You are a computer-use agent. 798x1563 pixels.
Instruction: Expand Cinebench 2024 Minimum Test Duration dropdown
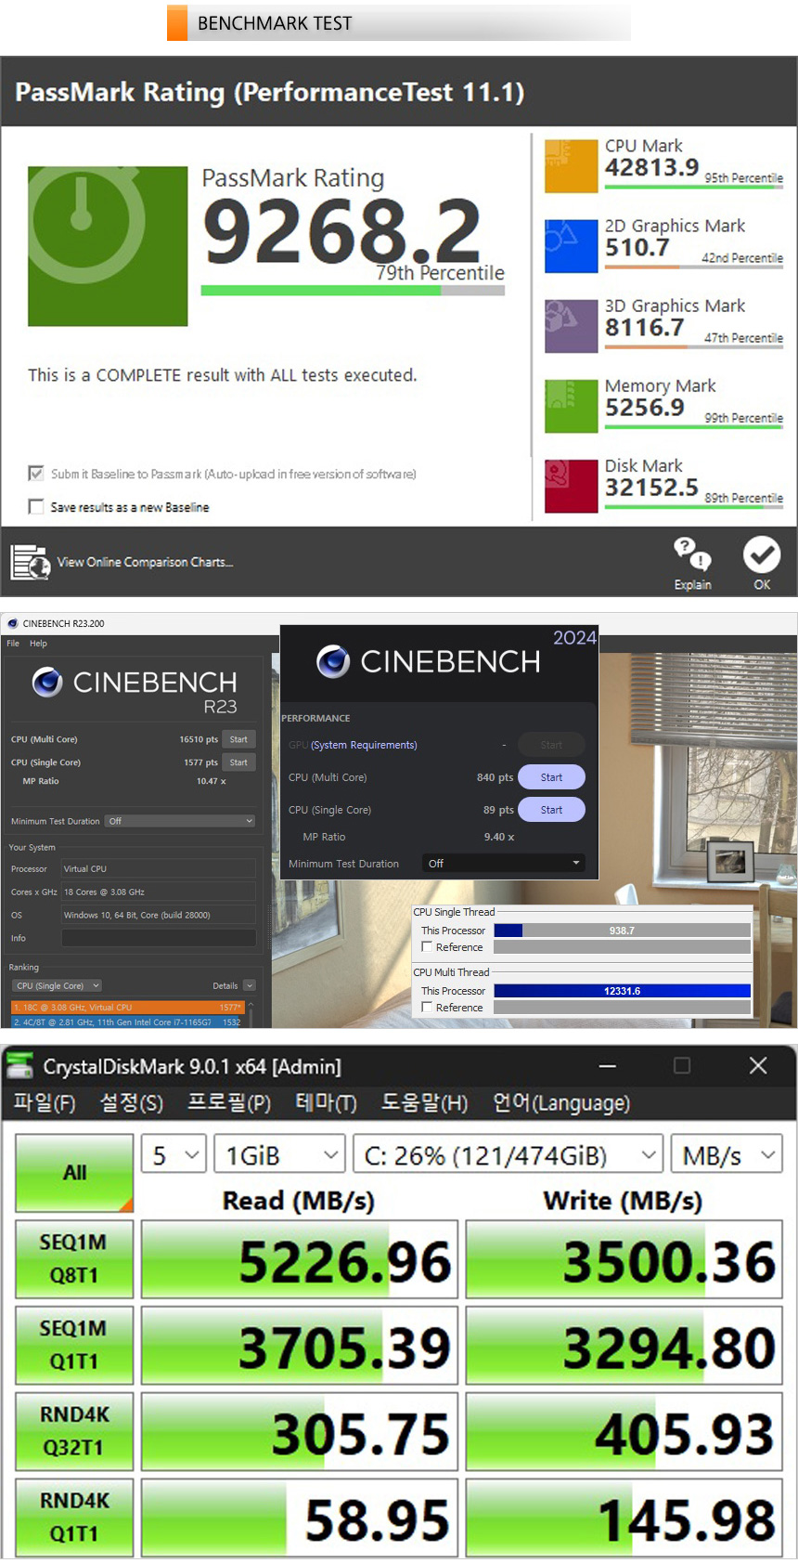tap(504, 864)
